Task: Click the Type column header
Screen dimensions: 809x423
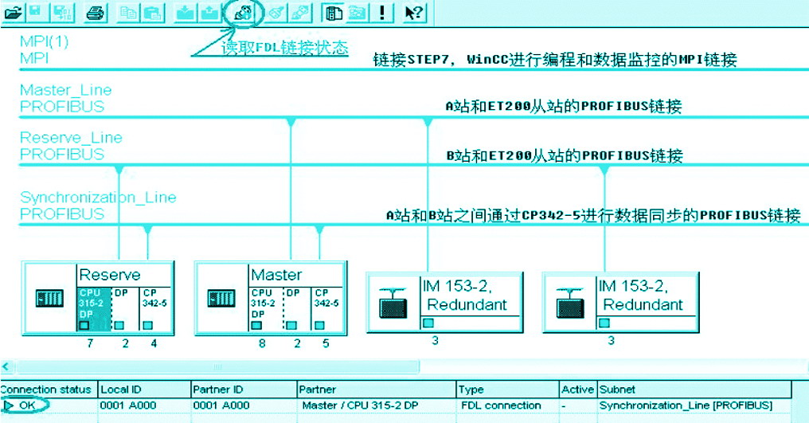Action: click(508, 390)
